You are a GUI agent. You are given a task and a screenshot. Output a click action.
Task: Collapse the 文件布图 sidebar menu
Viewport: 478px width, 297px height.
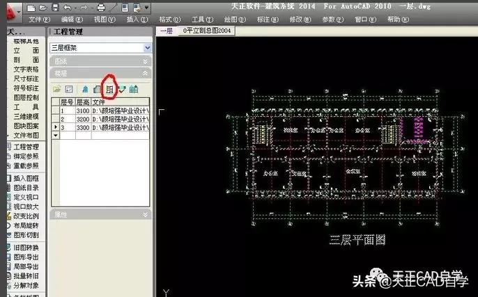(x=26, y=136)
